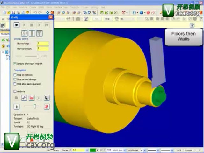Switch to the Toolpaths manager tab
The height and width of the screenshot is (153, 204).
point(5,34)
